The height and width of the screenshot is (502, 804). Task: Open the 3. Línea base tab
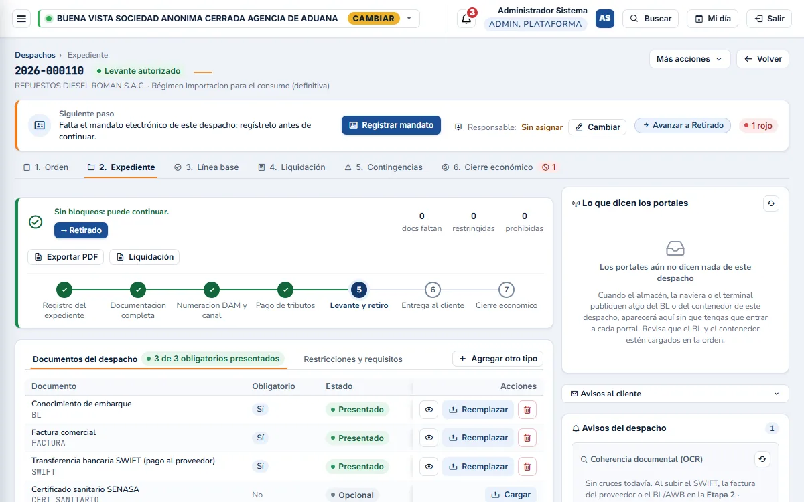(206, 167)
